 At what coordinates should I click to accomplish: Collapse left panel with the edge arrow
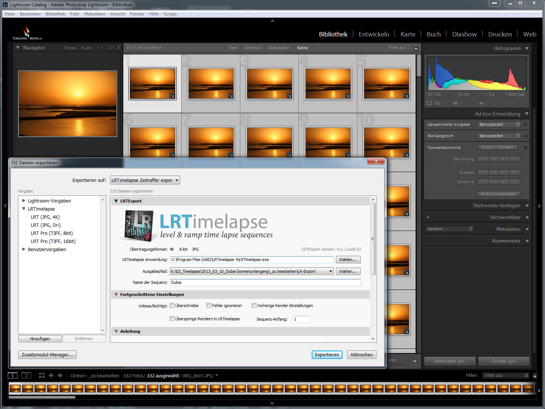pos(5,205)
